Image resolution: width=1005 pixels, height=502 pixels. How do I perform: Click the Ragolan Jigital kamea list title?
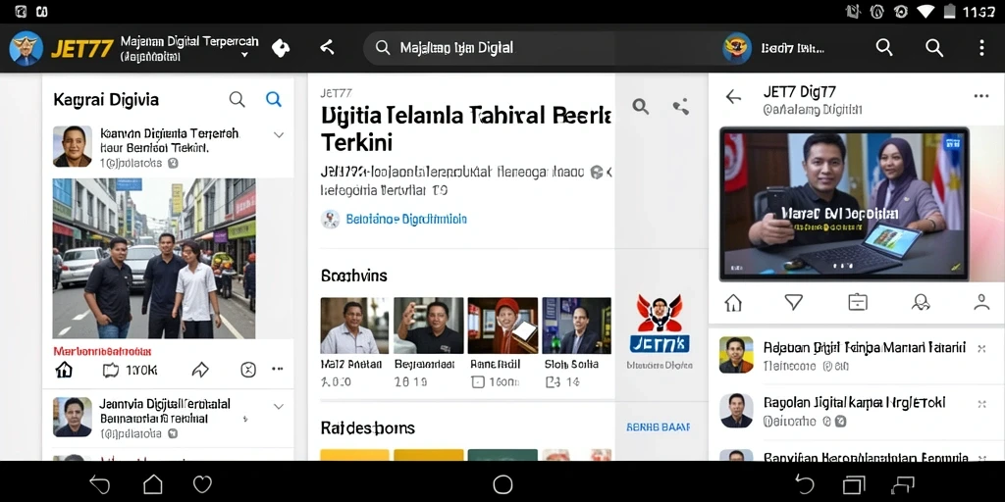click(x=855, y=403)
